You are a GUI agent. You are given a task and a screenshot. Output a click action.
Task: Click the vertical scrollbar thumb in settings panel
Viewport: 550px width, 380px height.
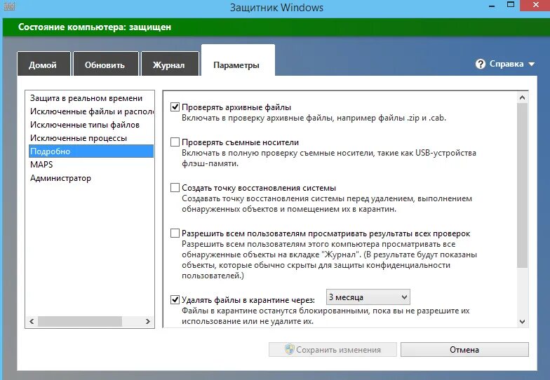pos(522,186)
